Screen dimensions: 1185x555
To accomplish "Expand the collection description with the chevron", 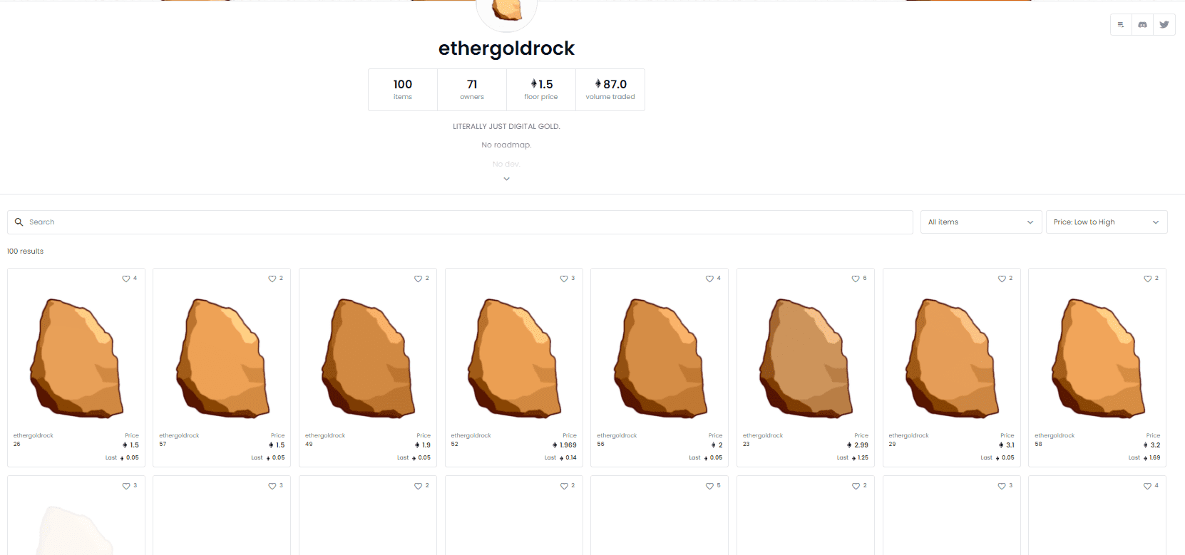I will [506, 179].
